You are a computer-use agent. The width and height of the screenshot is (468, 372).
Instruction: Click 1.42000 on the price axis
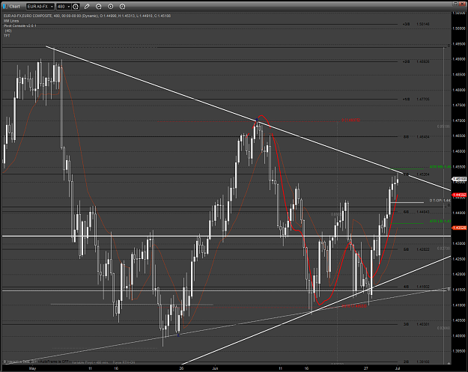pyautogui.click(x=459, y=274)
